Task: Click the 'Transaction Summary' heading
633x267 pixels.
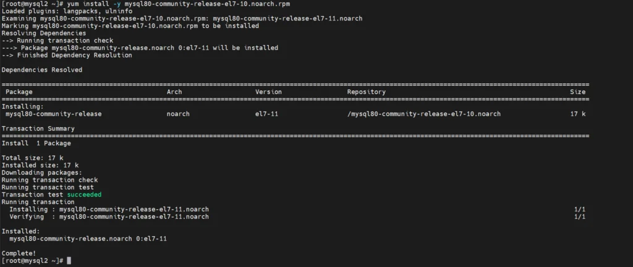Action: (38, 129)
